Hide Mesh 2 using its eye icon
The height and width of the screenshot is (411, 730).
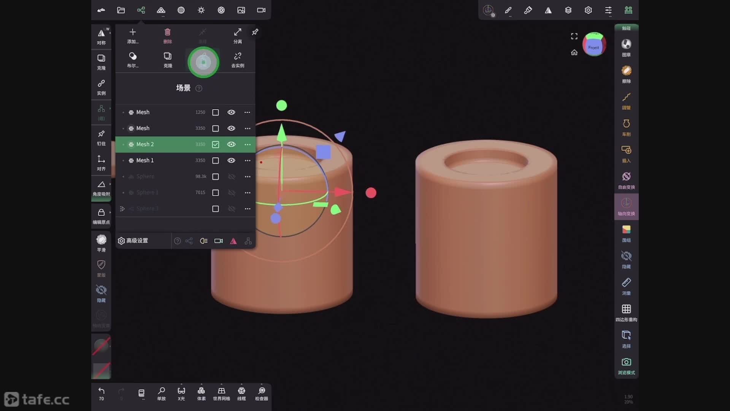point(231,145)
